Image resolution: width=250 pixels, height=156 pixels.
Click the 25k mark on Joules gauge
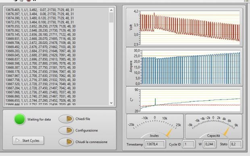point(178,125)
